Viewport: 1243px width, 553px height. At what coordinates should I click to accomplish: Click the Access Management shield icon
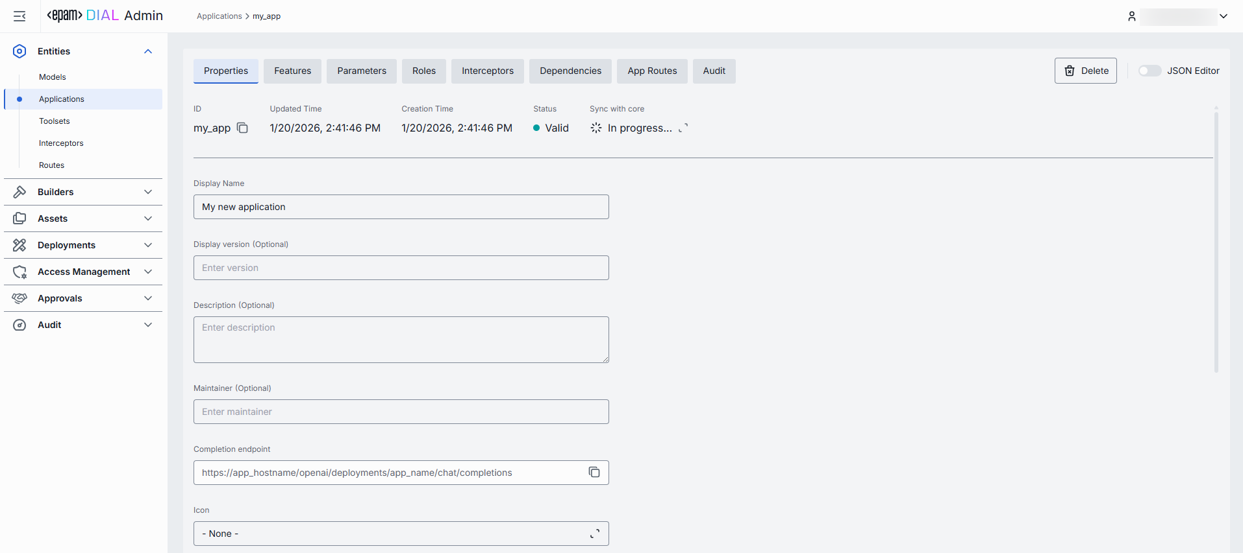click(x=19, y=272)
